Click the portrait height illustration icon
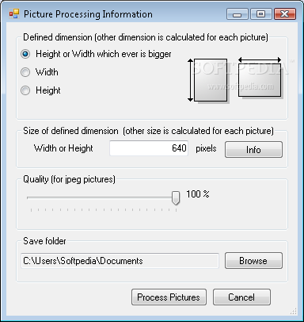The image size is (304, 322). point(208,80)
